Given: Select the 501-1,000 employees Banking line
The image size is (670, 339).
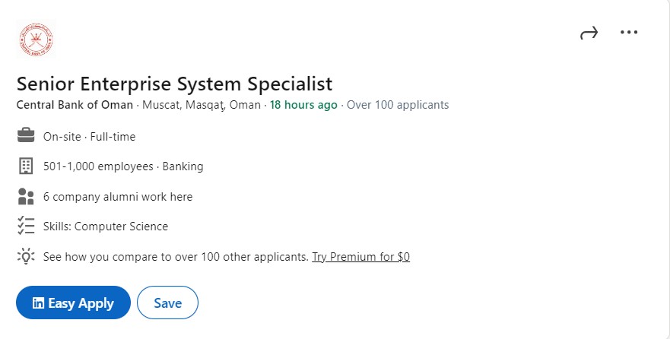Looking at the screenshot, I should (x=123, y=166).
